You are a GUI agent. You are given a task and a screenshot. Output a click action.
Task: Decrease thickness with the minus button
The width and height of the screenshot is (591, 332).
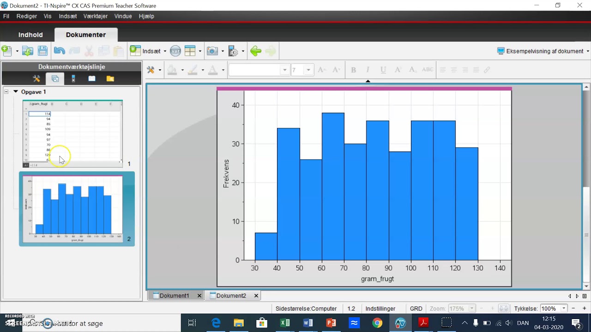[573, 308]
